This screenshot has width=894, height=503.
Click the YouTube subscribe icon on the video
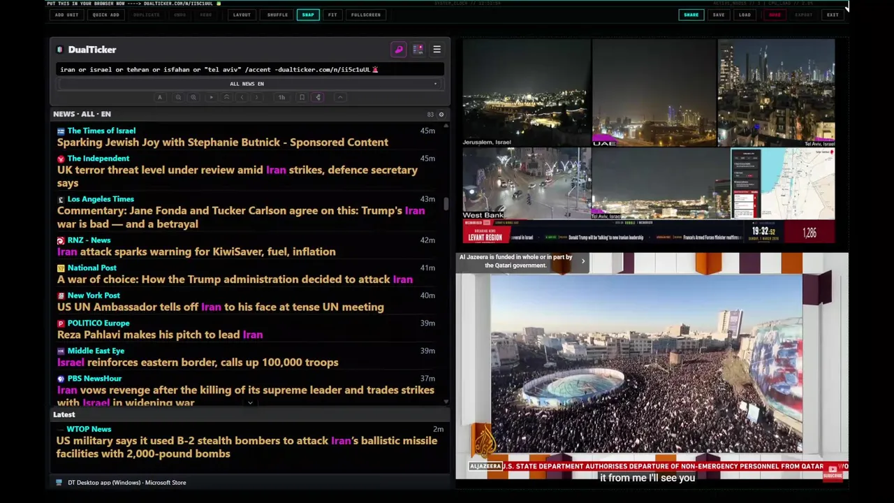(833, 472)
